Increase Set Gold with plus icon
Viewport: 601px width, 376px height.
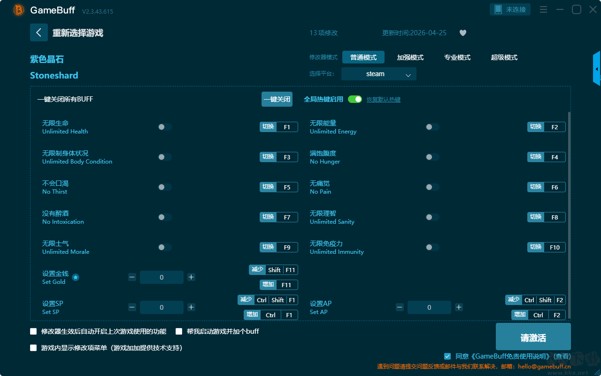(x=191, y=277)
